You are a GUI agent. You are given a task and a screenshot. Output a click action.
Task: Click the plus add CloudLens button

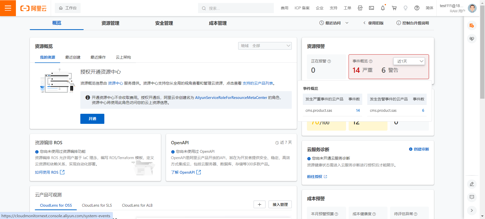259,204
